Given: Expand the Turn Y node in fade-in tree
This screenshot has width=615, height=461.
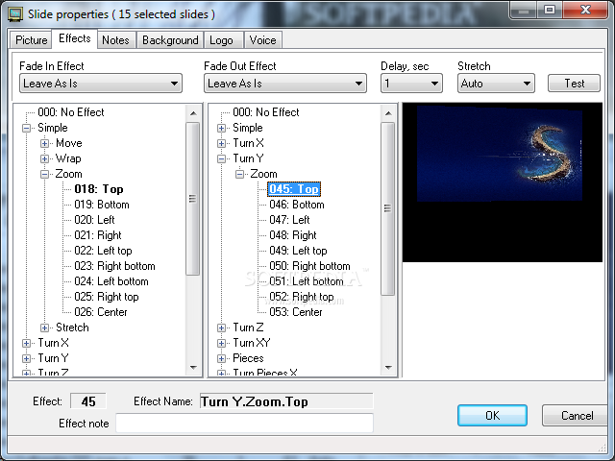Looking at the screenshot, I should (26, 358).
